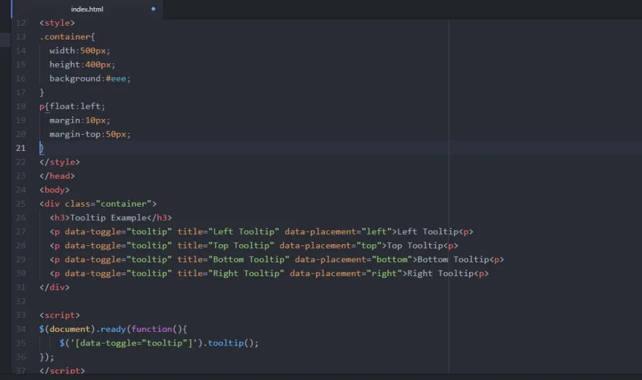Click line number 33 in gutter
642x380 pixels.
click(21, 315)
